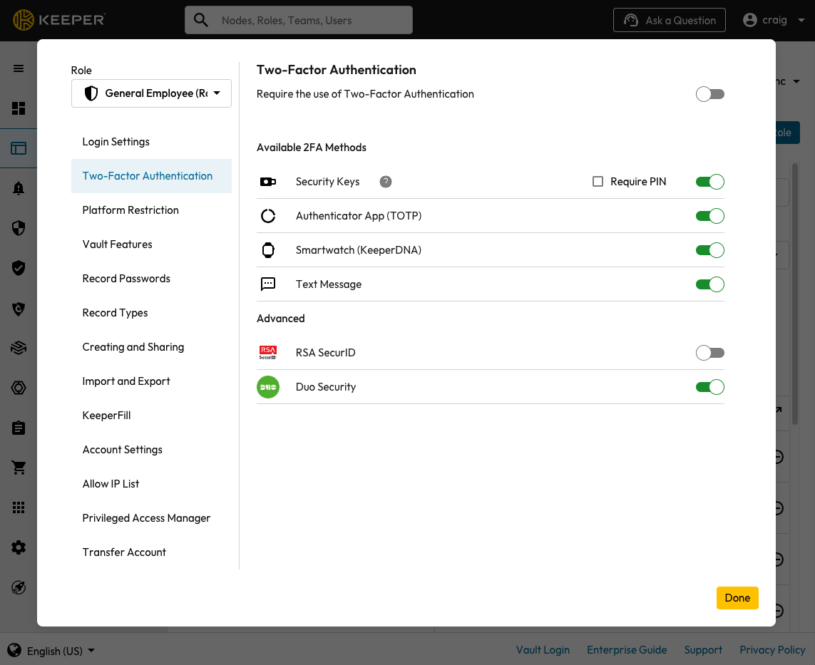Check the Require PIN checkbox
The image size is (815, 665).
pyautogui.click(x=598, y=182)
